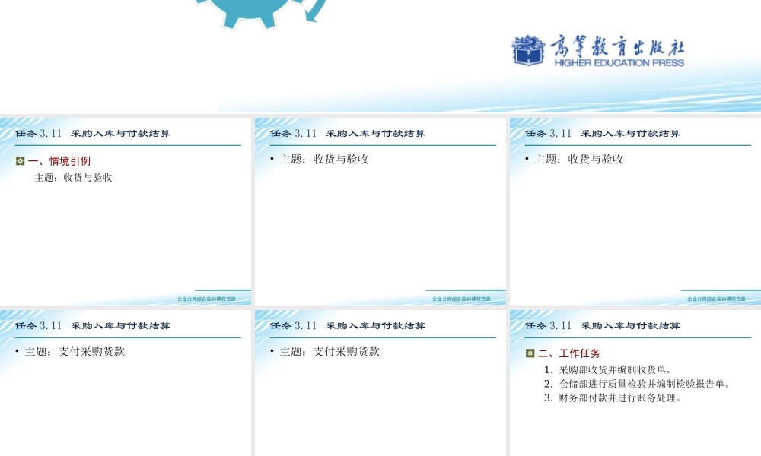Select the bullet before 主题：收货与验收

click(271, 160)
